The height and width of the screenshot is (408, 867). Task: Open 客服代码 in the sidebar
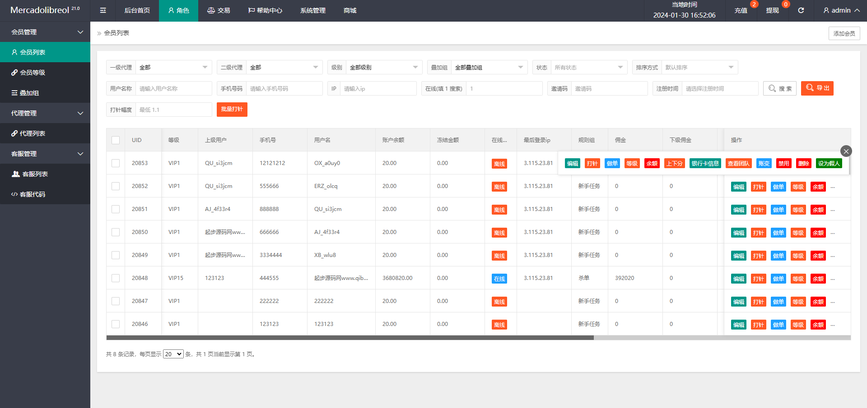coord(32,194)
